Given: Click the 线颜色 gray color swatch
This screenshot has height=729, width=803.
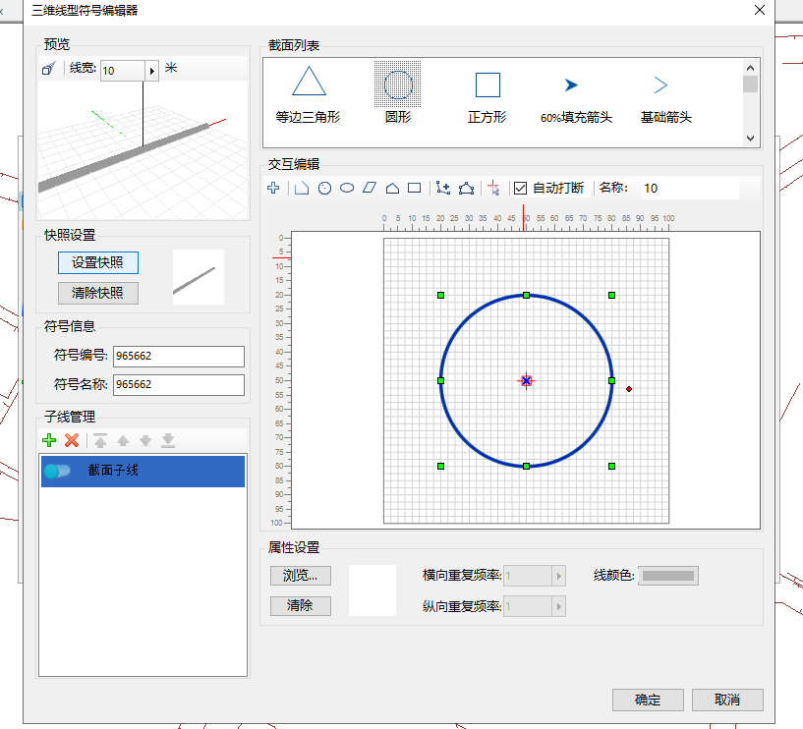Looking at the screenshot, I should pyautogui.click(x=668, y=576).
